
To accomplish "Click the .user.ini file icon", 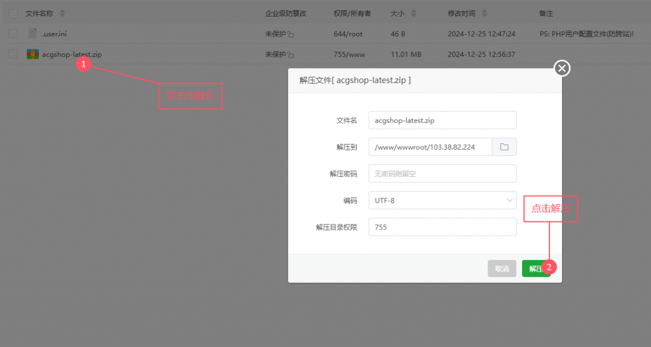I will click(x=32, y=34).
